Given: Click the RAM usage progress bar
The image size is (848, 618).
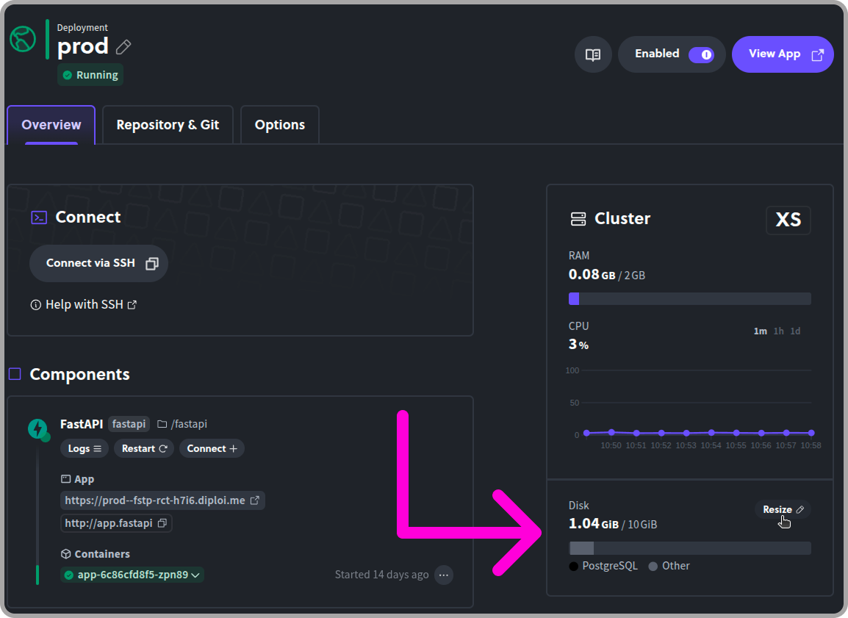Looking at the screenshot, I should pos(689,298).
